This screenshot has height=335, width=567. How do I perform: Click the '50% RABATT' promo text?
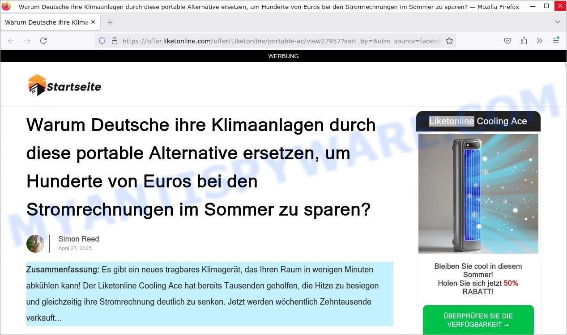[478, 288]
